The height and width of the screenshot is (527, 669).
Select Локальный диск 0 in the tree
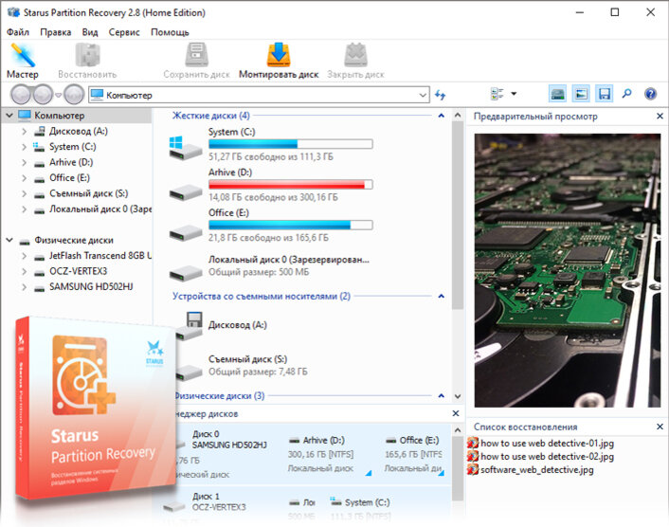pyautogui.click(x=99, y=209)
